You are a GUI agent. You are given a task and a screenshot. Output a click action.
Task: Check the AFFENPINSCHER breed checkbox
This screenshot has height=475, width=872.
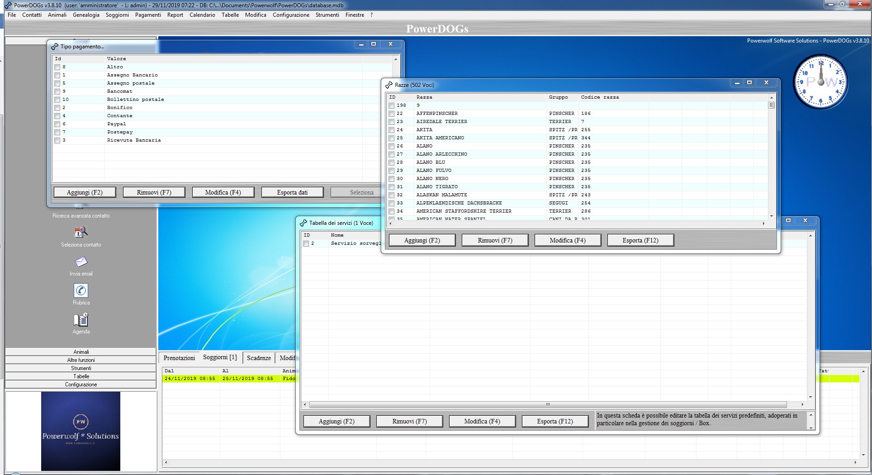391,114
